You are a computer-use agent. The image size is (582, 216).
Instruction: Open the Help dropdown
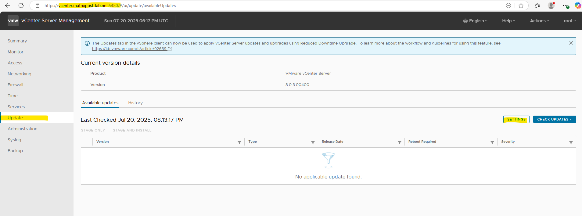[x=508, y=21]
